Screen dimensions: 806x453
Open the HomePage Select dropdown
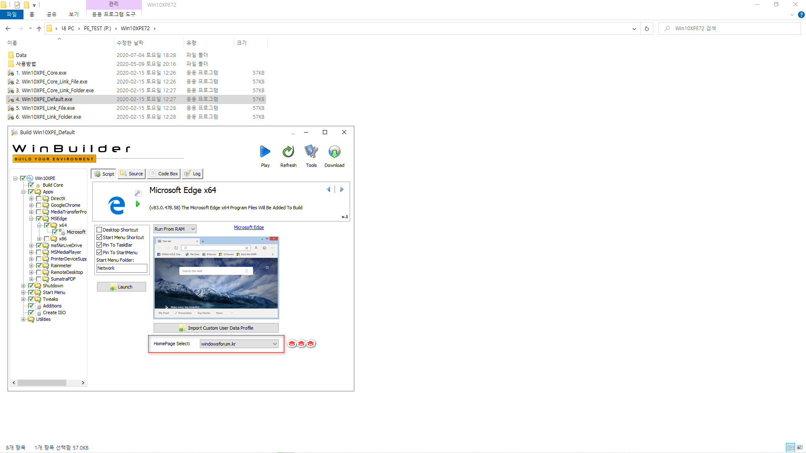pos(239,344)
